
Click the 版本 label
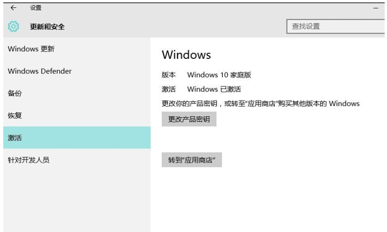click(x=168, y=75)
